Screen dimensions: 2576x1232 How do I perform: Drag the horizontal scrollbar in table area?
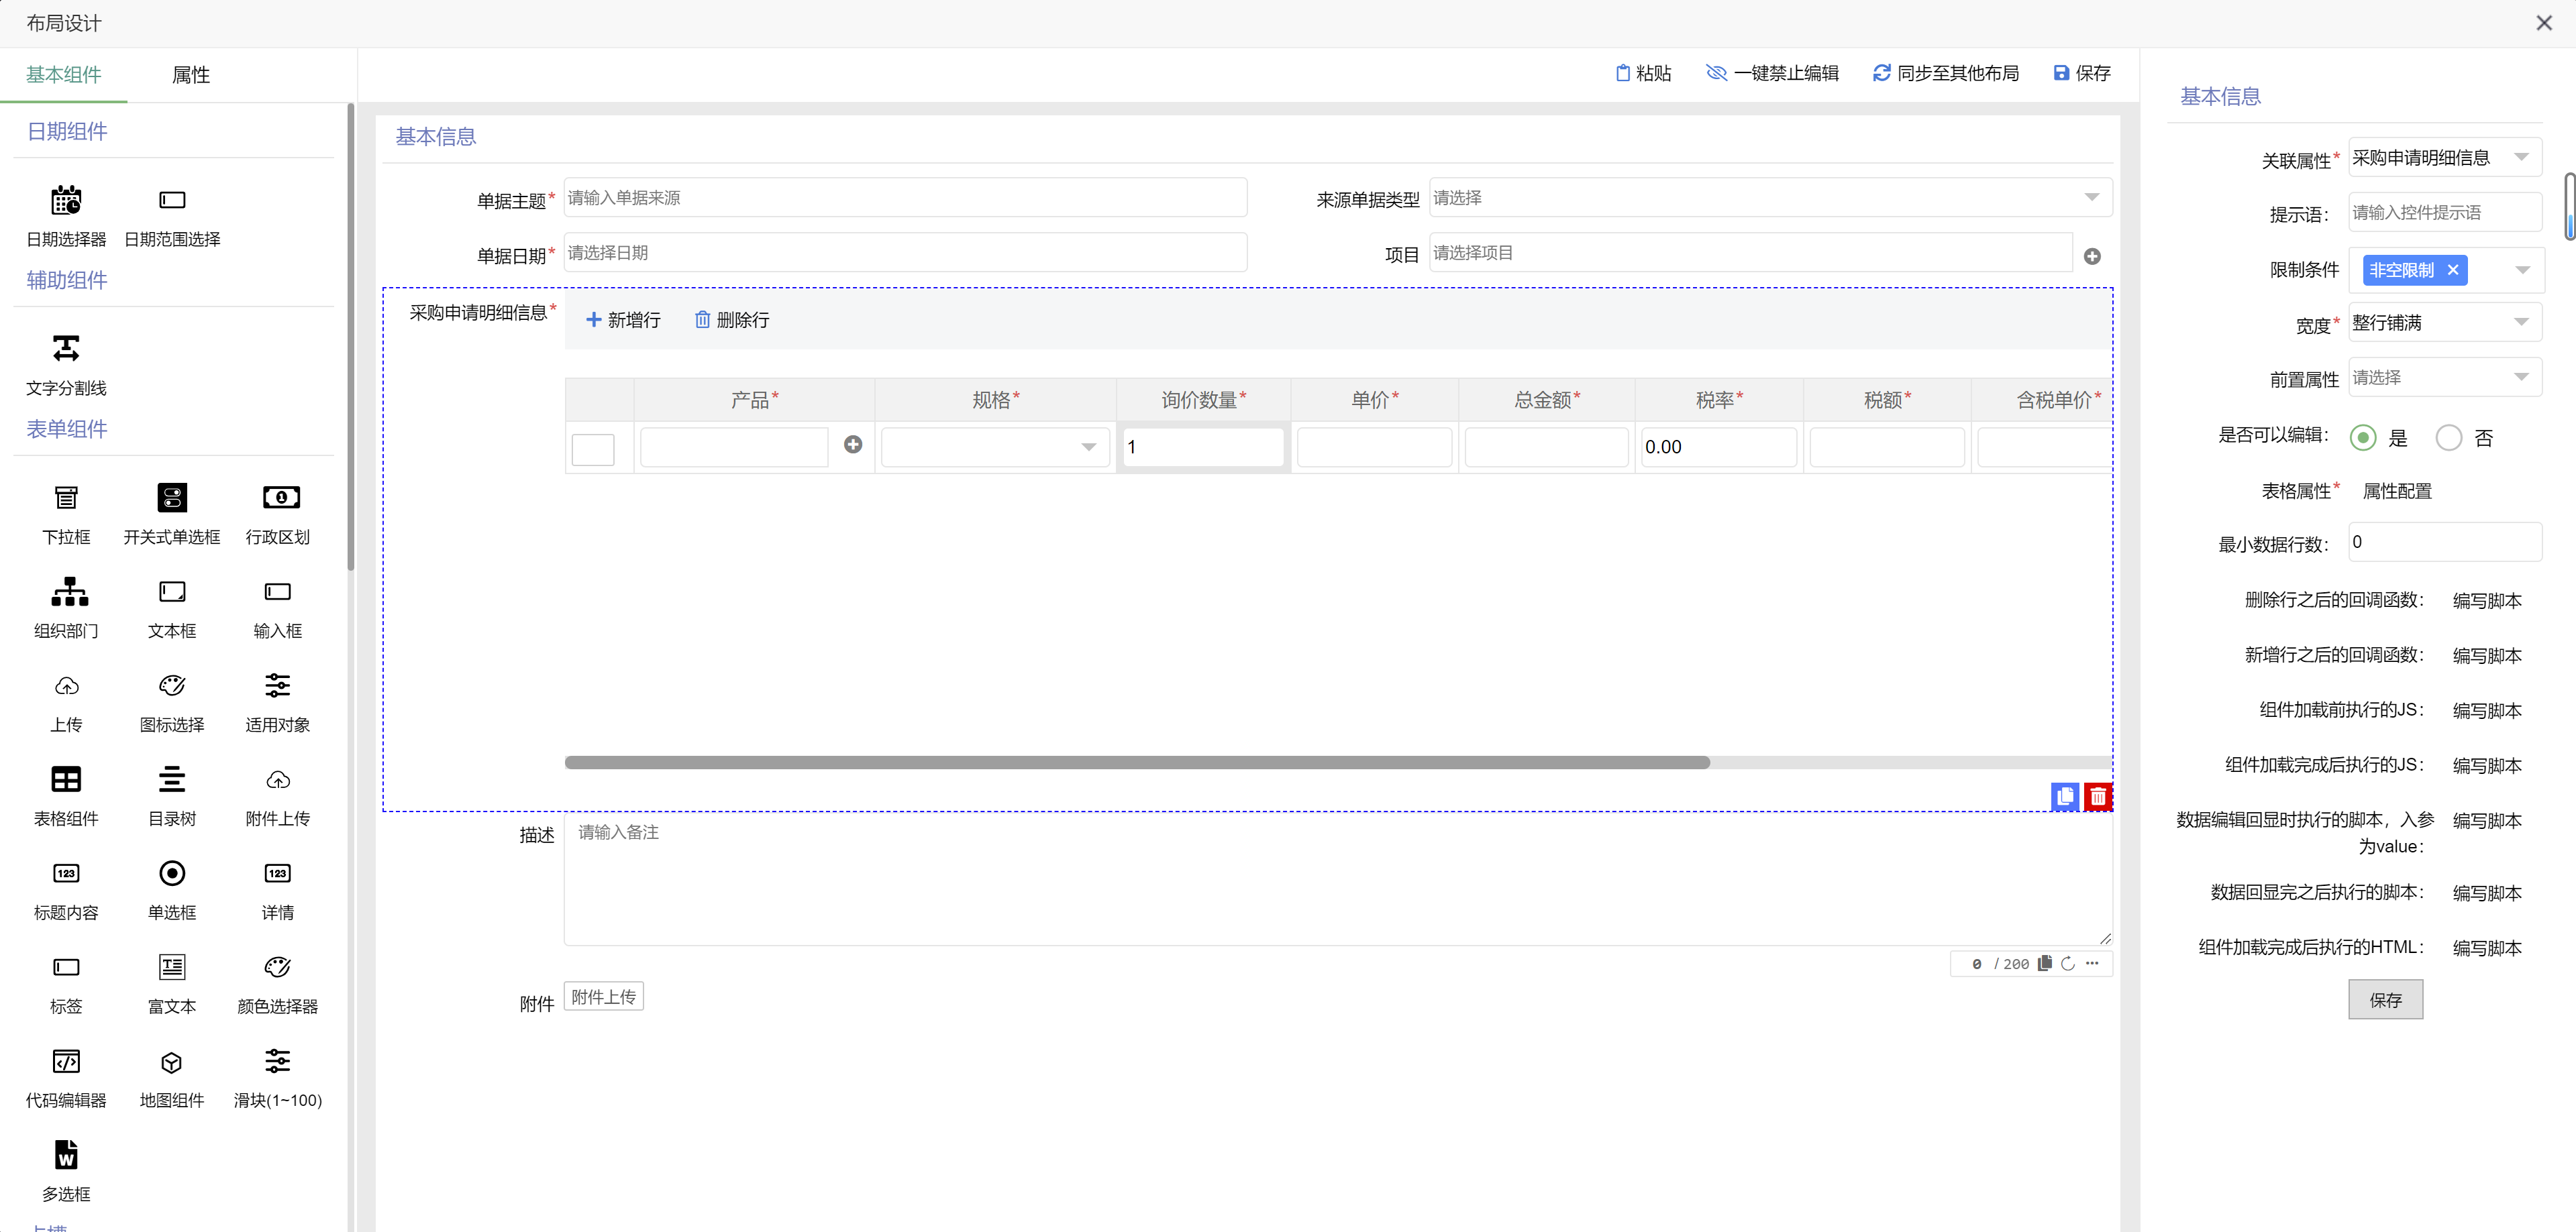tap(1139, 762)
